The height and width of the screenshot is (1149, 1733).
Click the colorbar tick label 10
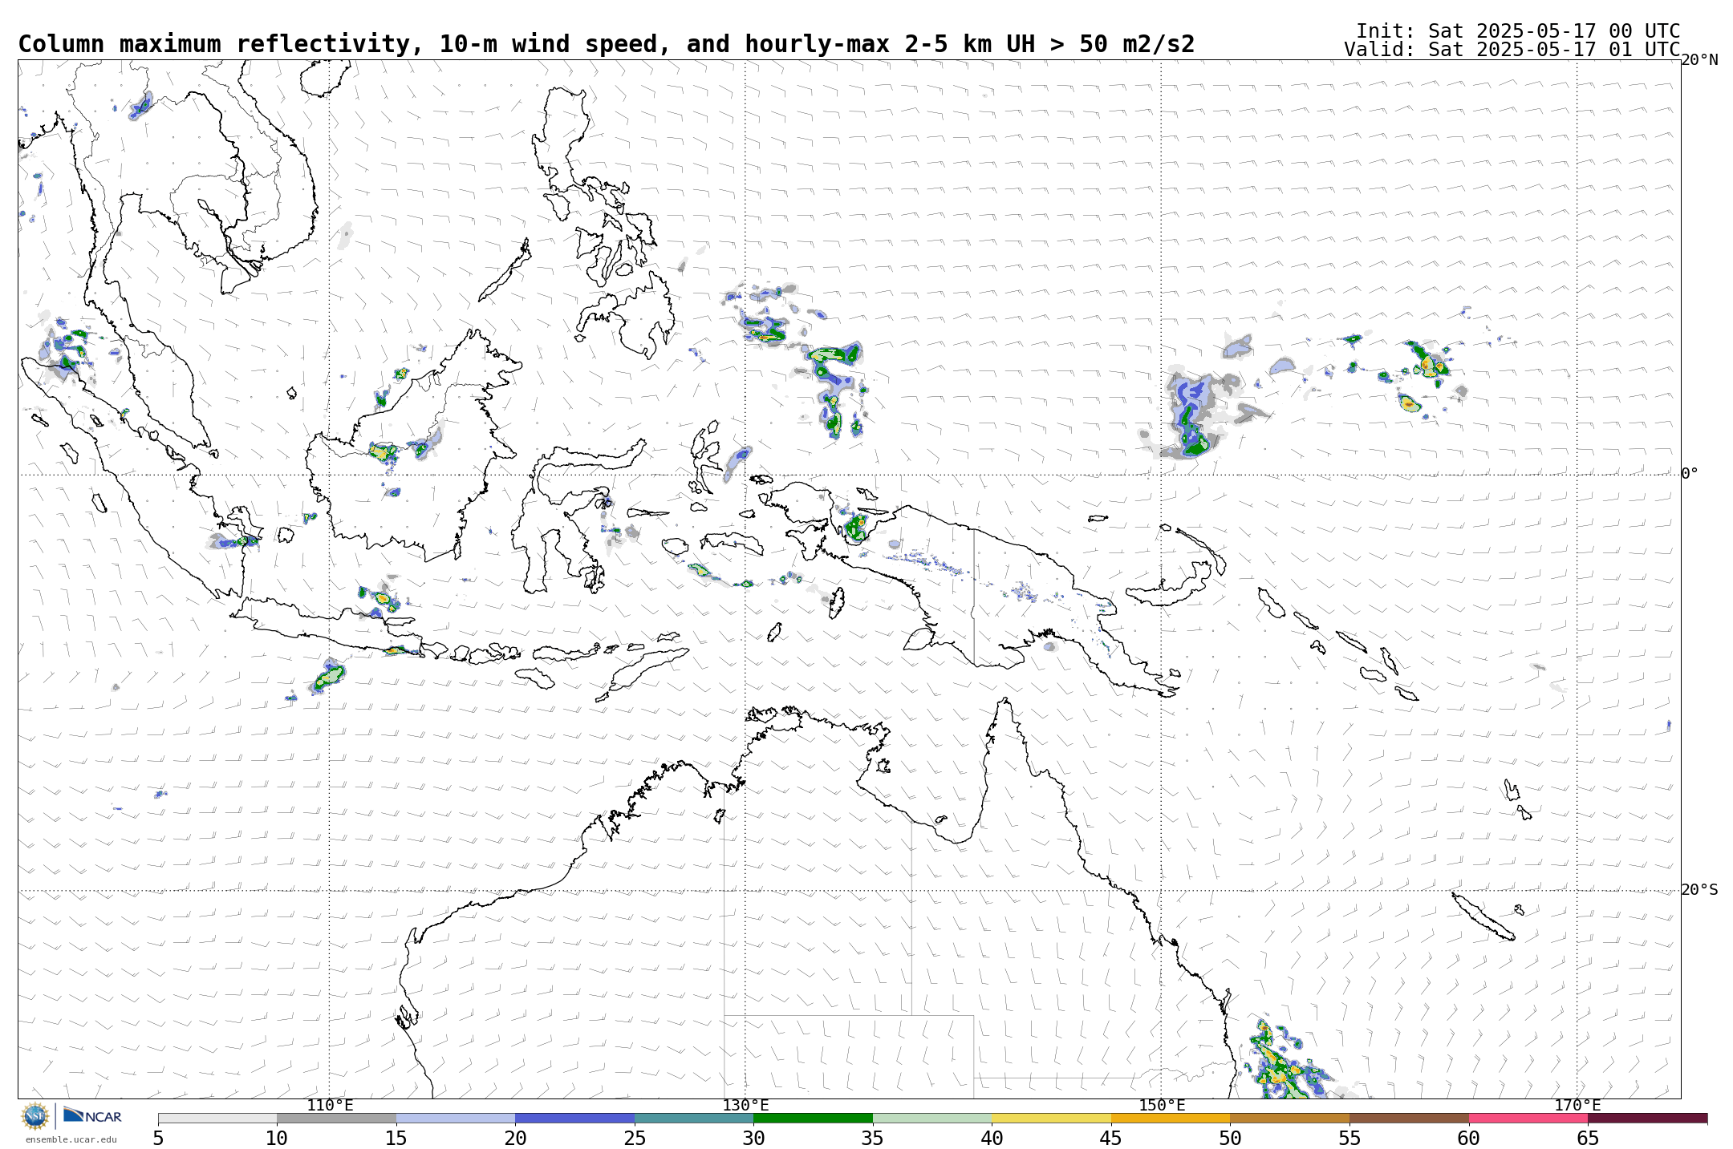[x=277, y=1138]
